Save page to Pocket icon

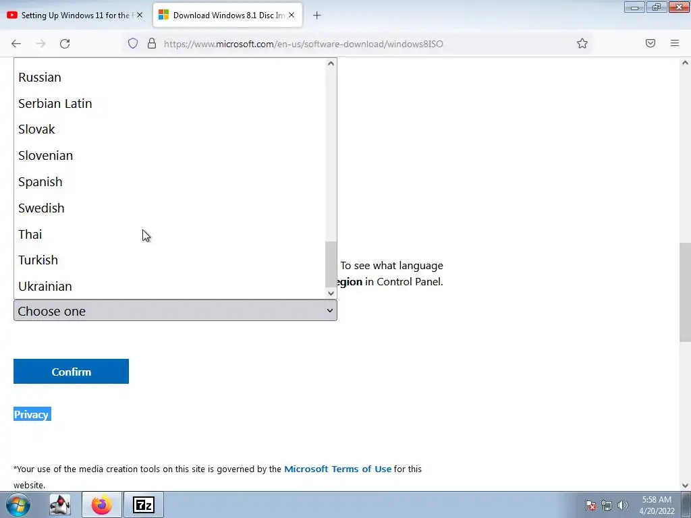tap(651, 43)
